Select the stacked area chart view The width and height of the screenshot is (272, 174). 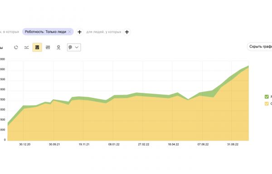[x=37, y=47]
